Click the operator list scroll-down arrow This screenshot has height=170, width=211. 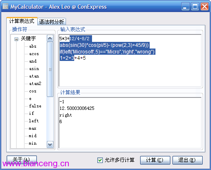(x=50, y=145)
